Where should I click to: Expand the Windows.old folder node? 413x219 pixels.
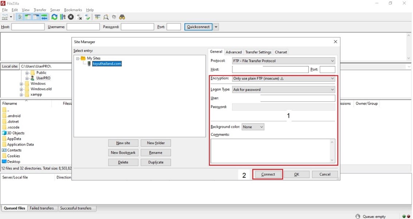pyautogui.click(x=21, y=89)
